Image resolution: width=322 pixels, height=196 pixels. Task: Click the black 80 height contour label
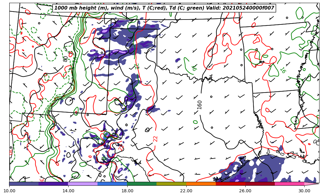click(66, 59)
